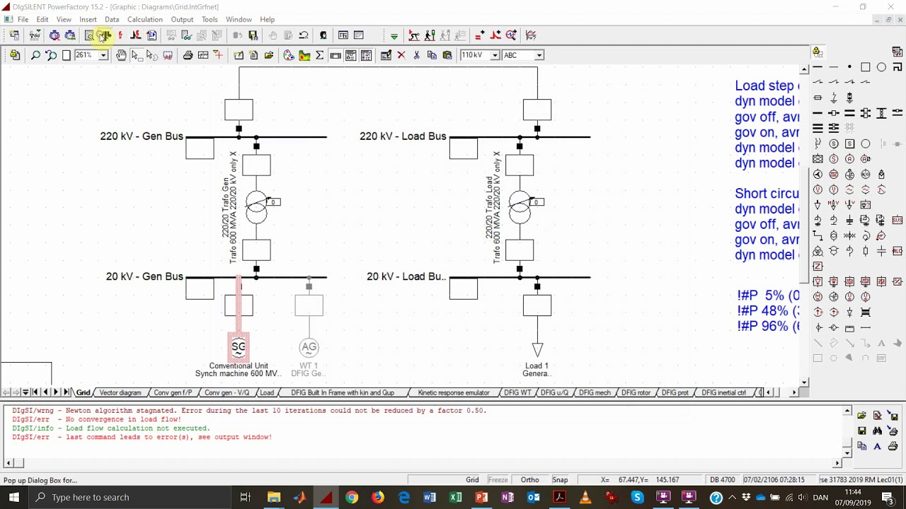This screenshot has height=509, width=906.
Task: Click the print graphic icon
Action: point(188,55)
